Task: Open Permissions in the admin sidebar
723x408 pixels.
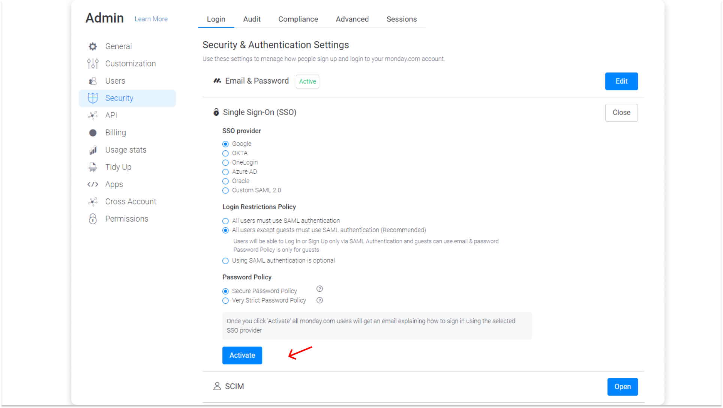Action: point(127,219)
